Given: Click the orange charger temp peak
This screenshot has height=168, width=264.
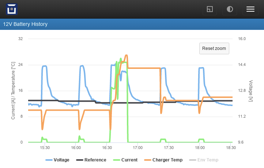Looking at the screenshot, I should pyautogui.click(x=126, y=55).
